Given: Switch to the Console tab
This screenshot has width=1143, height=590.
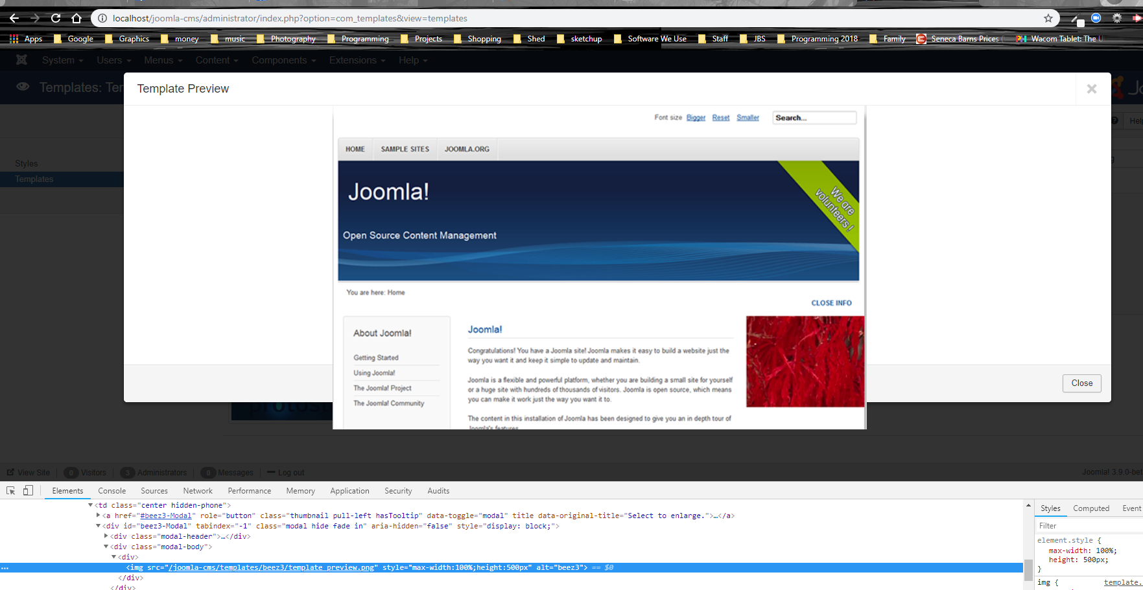Looking at the screenshot, I should tap(112, 491).
